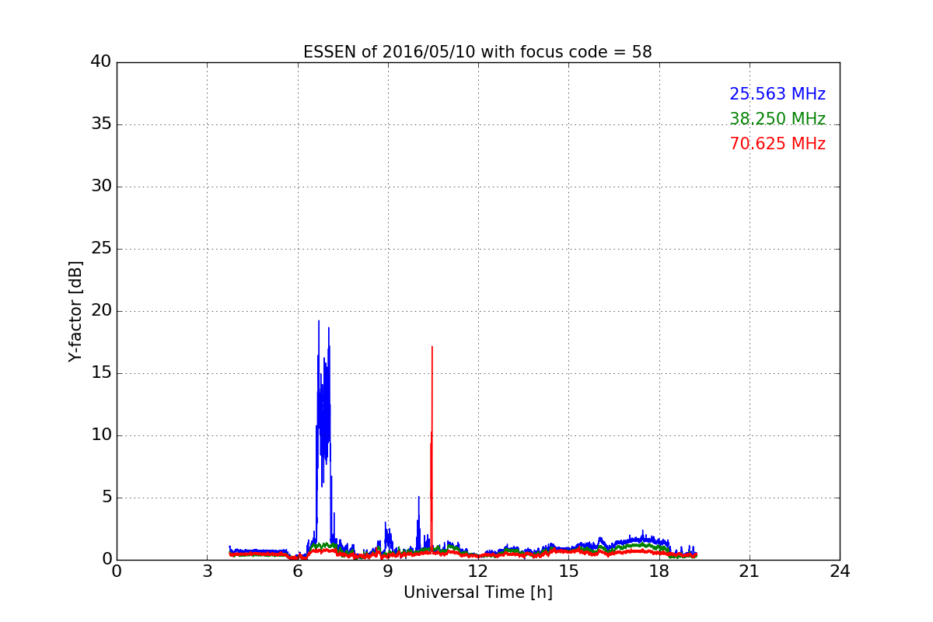This screenshot has width=933, height=622.
Task: Select the '38.250 MHz' green legend label
Action: pyautogui.click(x=777, y=119)
